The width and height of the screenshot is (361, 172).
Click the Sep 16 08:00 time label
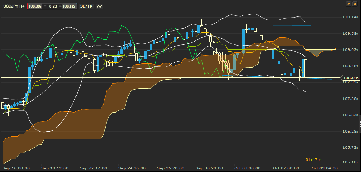[x=16, y=168]
